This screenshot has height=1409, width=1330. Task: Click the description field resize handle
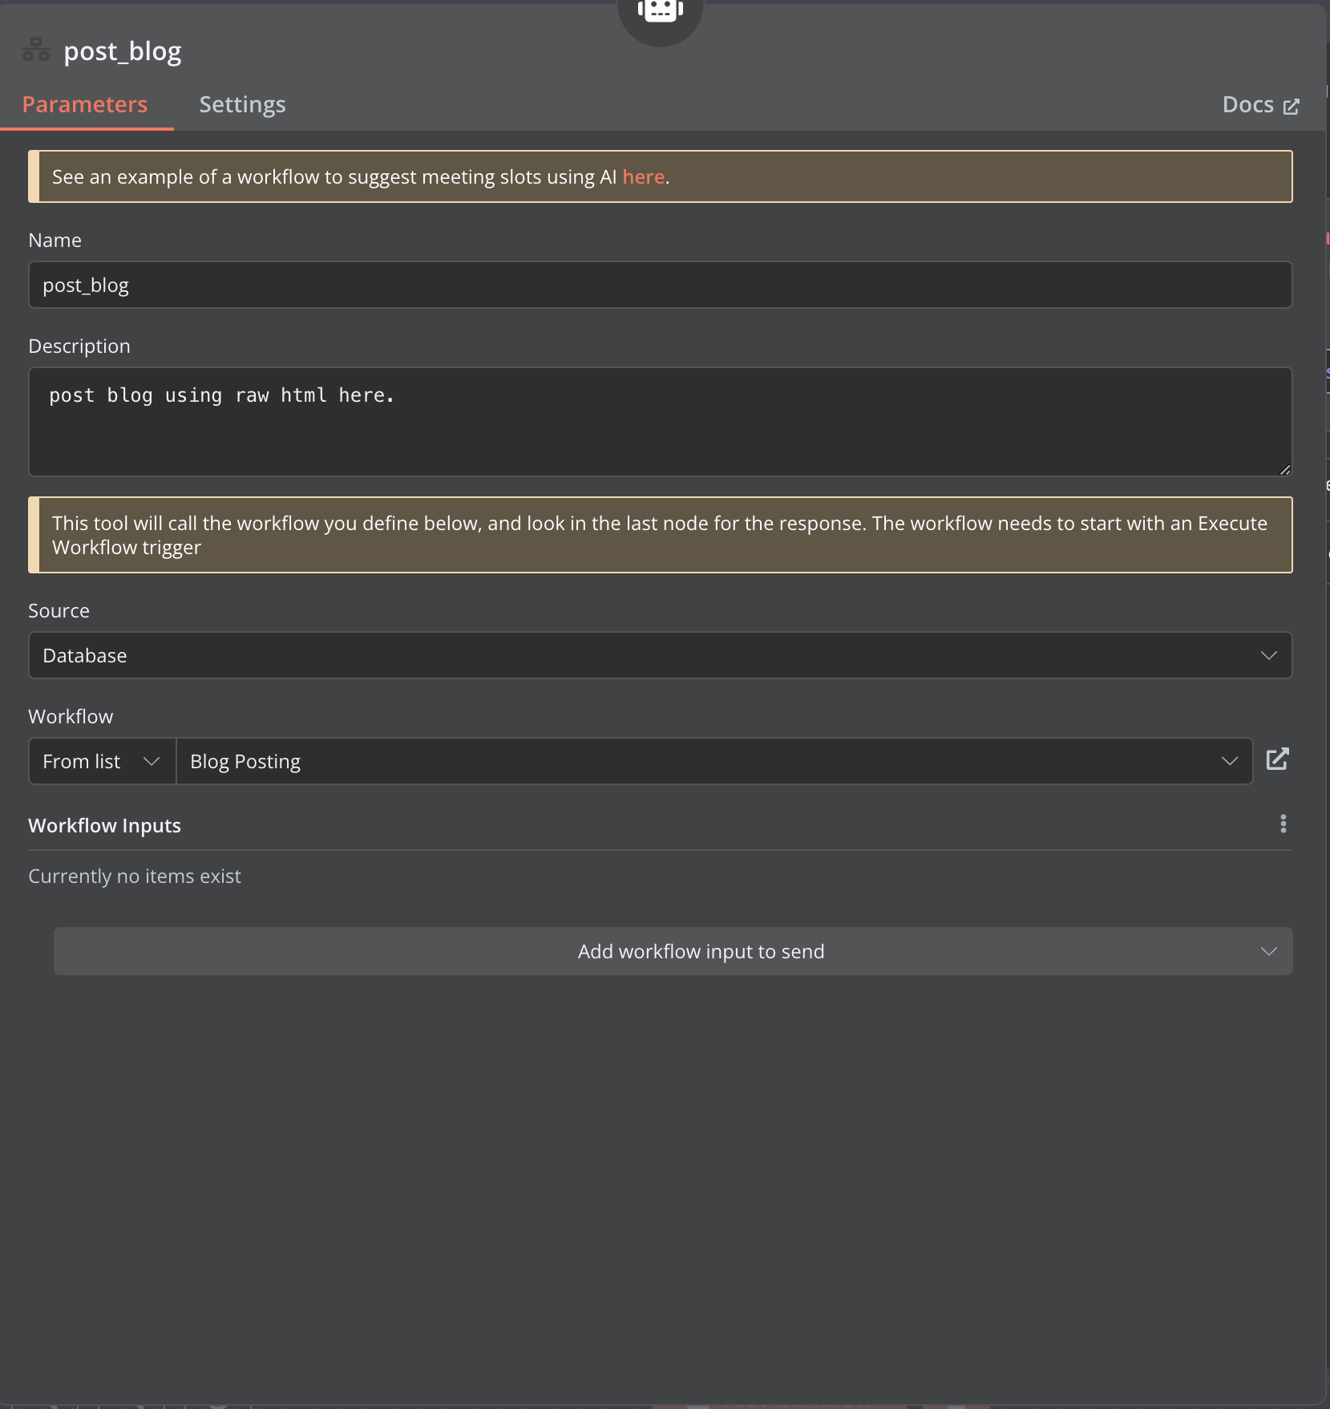pyautogui.click(x=1285, y=469)
